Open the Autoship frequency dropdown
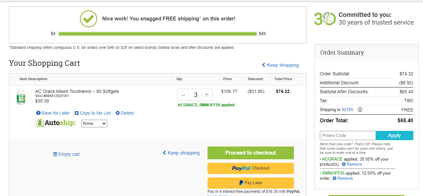 pyautogui.click(x=94, y=124)
